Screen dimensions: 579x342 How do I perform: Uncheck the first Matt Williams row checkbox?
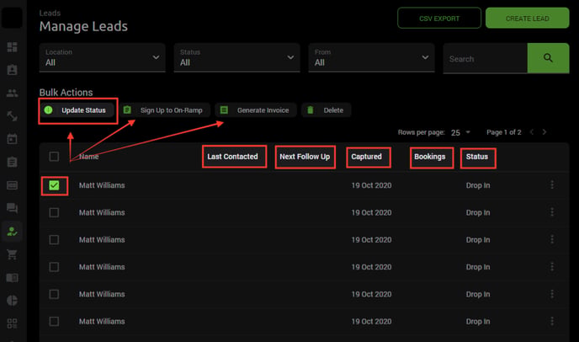[54, 185]
